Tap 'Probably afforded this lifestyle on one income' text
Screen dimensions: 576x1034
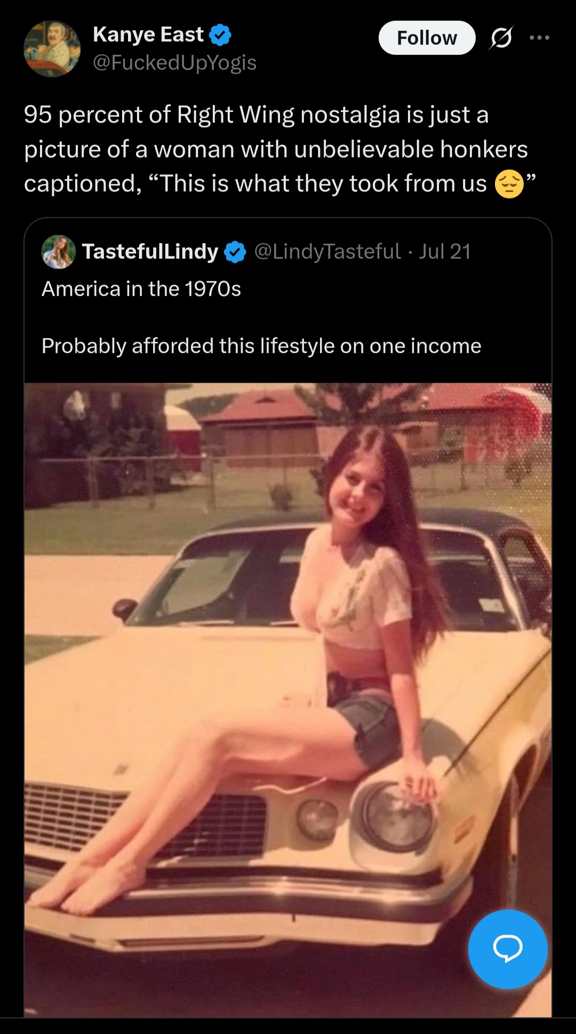261,346
